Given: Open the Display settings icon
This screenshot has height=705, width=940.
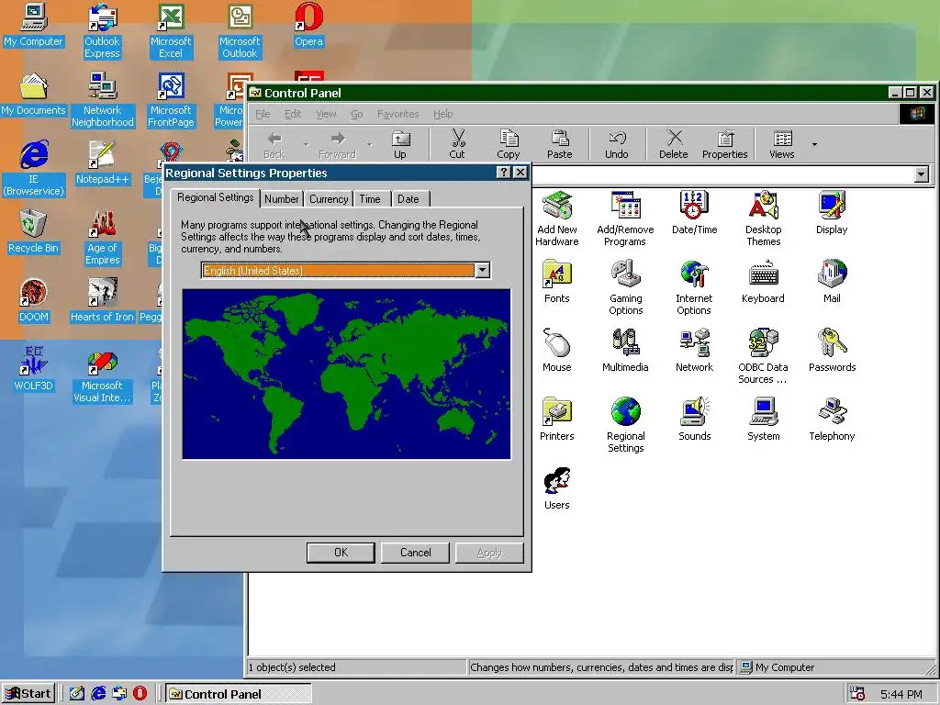Looking at the screenshot, I should tap(832, 212).
